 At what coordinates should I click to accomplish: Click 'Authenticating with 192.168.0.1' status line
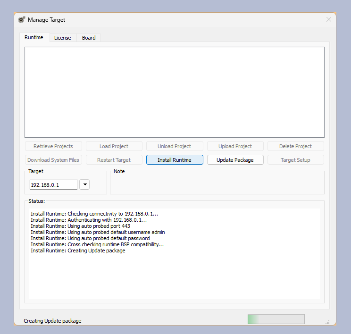click(89, 220)
